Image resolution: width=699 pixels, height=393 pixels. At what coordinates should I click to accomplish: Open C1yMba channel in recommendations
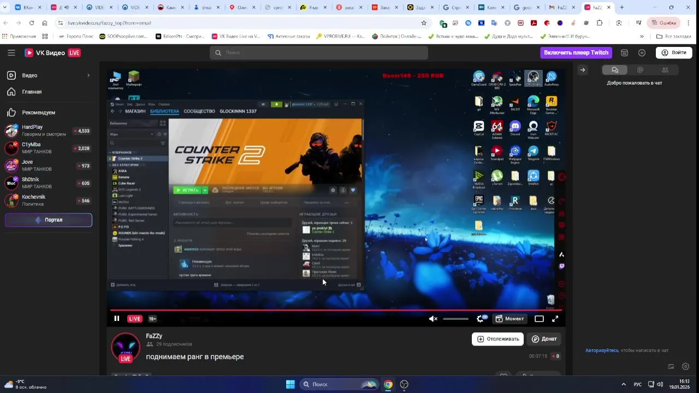click(x=48, y=148)
